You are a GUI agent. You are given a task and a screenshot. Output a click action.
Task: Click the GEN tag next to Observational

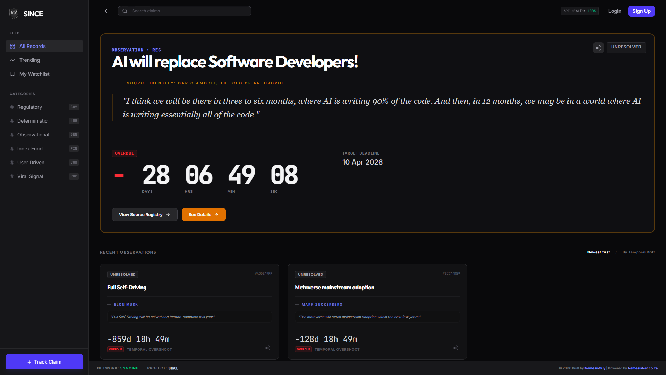coord(74,135)
